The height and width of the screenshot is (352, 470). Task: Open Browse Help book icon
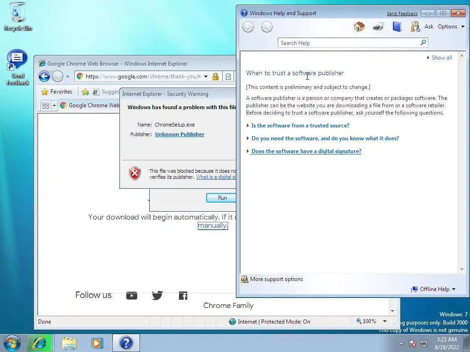pyautogui.click(x=397, y=27)
